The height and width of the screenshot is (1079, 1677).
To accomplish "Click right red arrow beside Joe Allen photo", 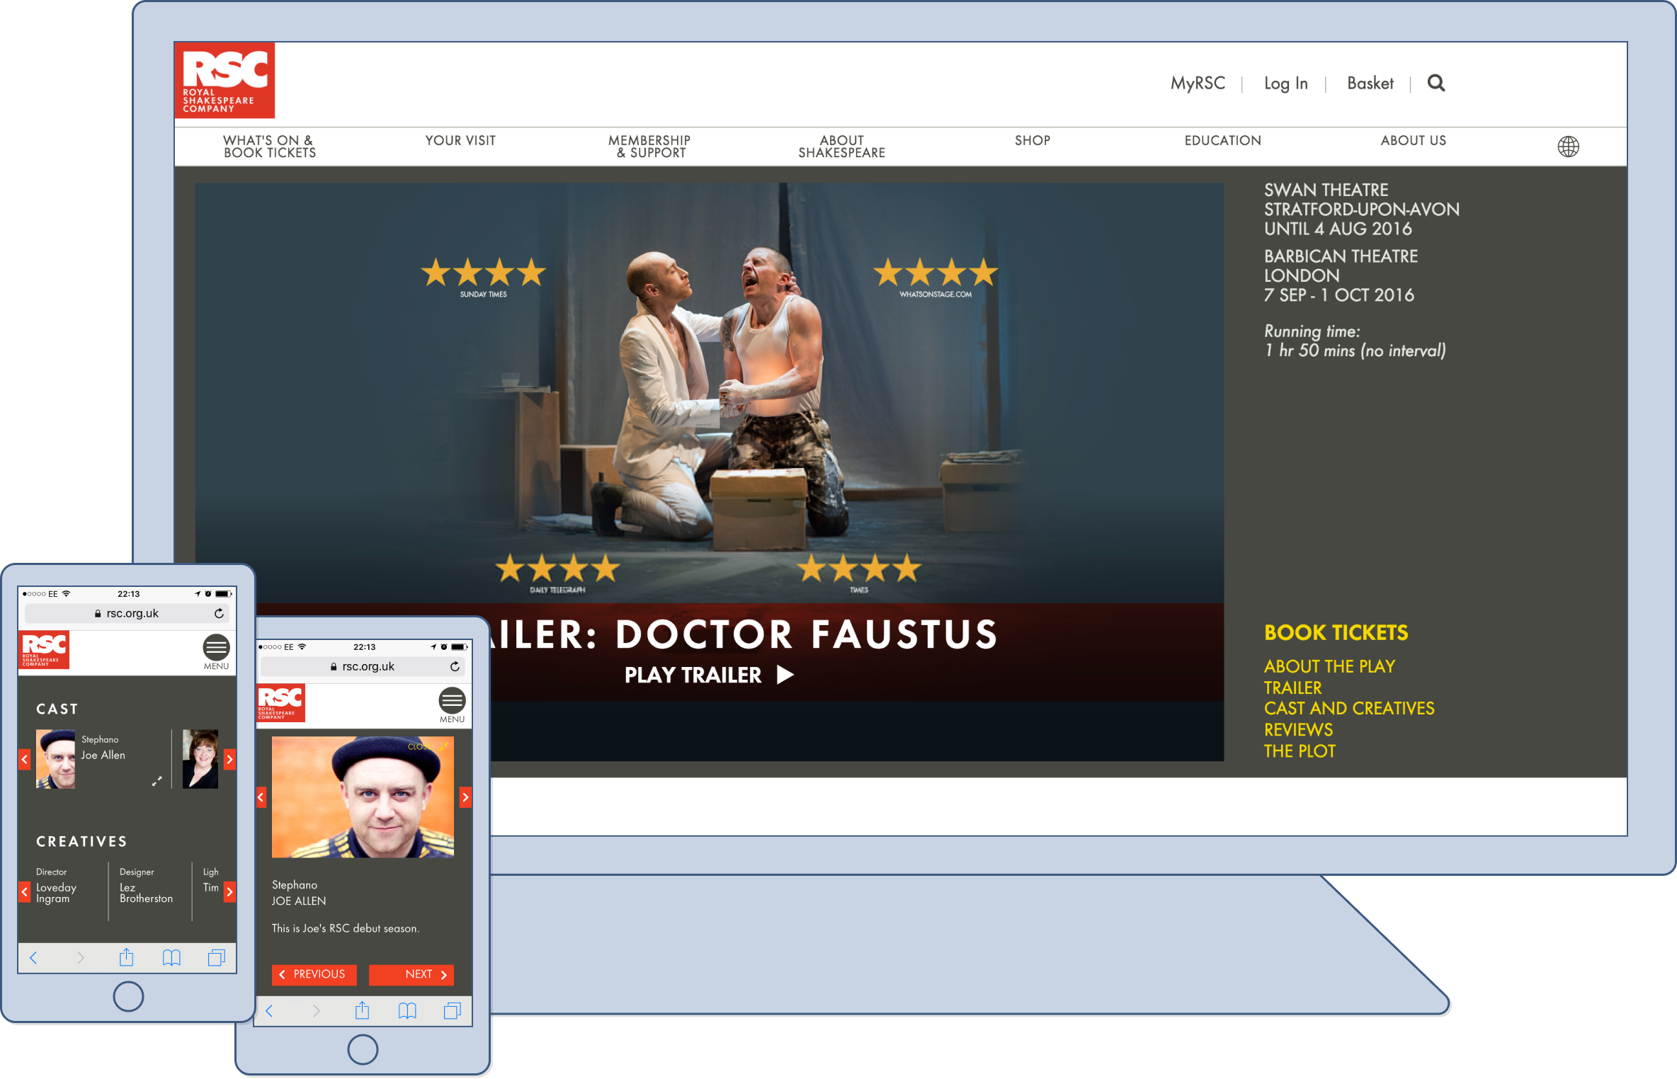I will click(465, 797).
